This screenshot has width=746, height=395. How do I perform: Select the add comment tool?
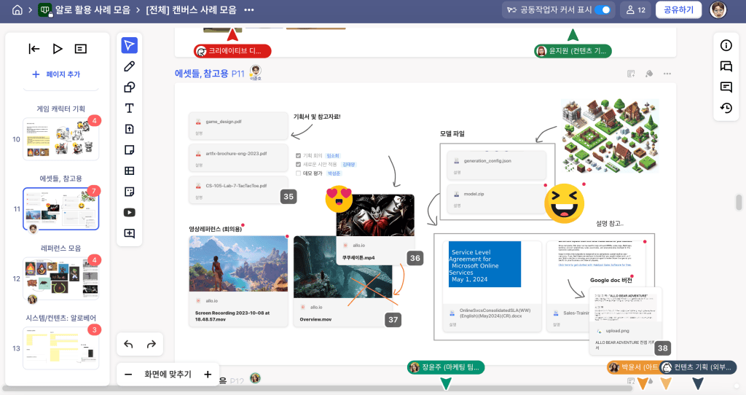coord(129,233)
